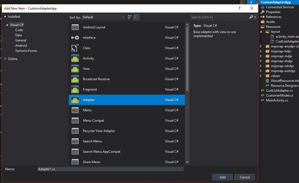Click the scrollbar up arrow
This screenshot has height=183, width=299.
187,25
